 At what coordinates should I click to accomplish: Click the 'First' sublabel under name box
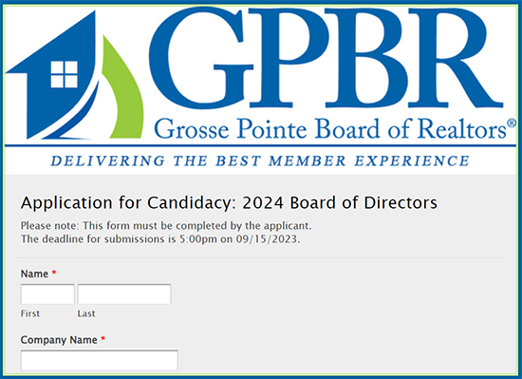click(x=30, y=313)
